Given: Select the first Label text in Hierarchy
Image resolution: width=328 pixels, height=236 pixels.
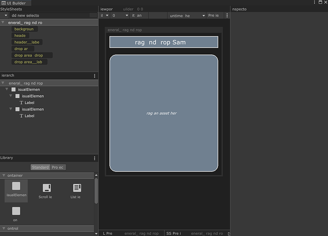Looking at the screenshot, I should [29, 103].
